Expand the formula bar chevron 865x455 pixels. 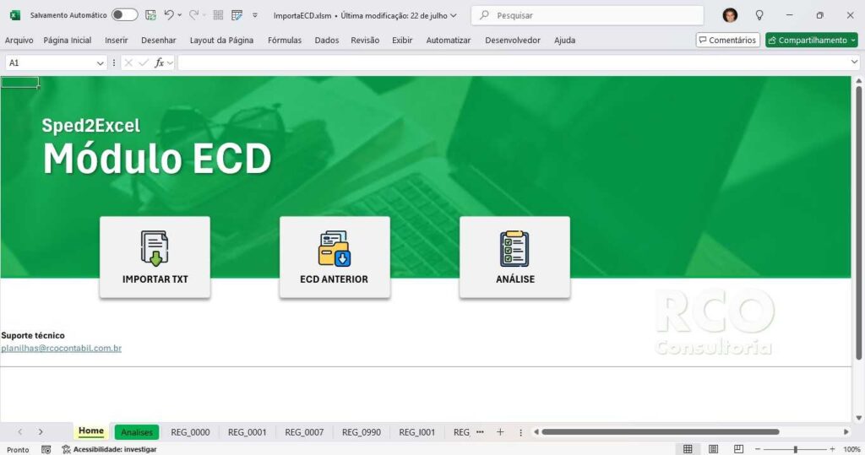point(855,62)
